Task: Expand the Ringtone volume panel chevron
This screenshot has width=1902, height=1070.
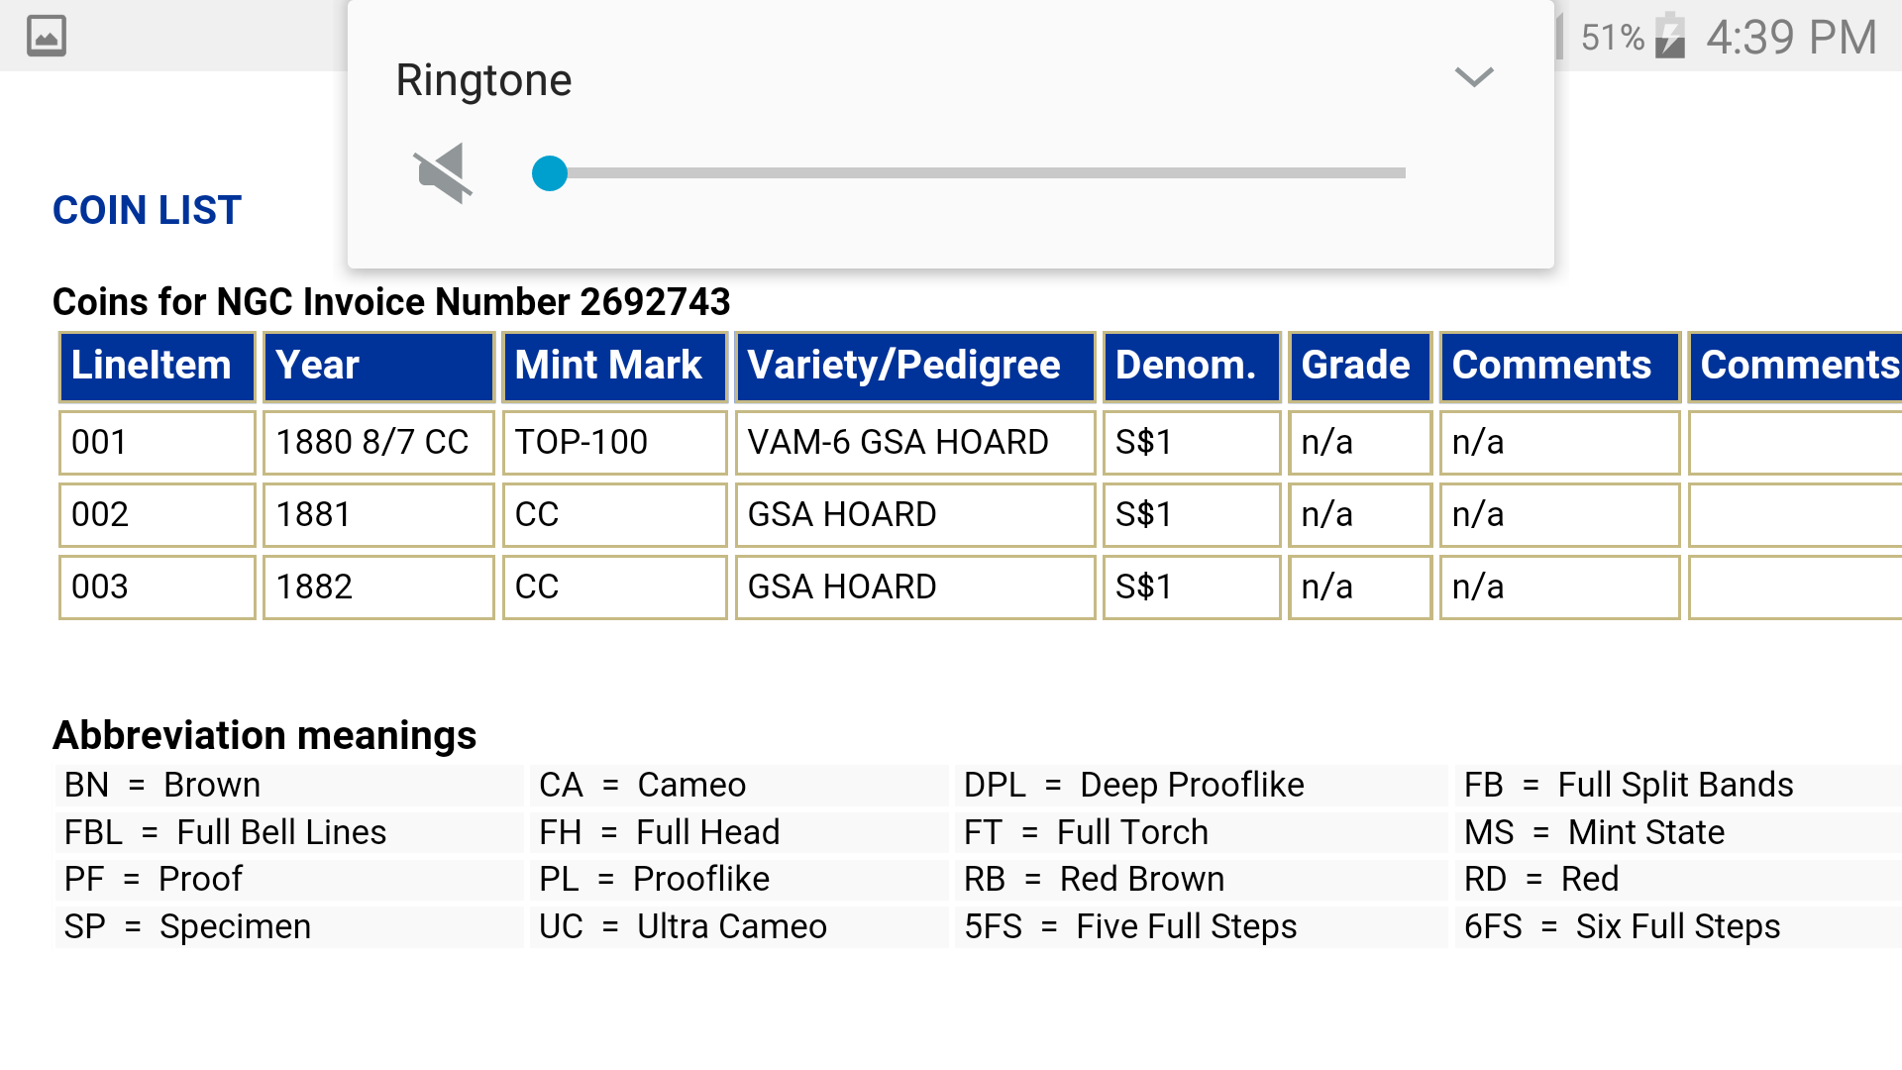Action: (1473, 77)
